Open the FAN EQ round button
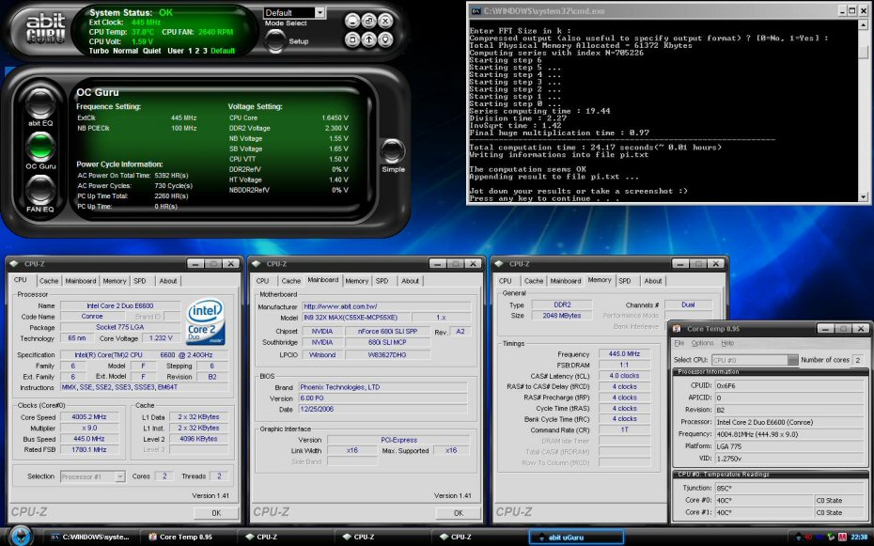 point(40,190)
